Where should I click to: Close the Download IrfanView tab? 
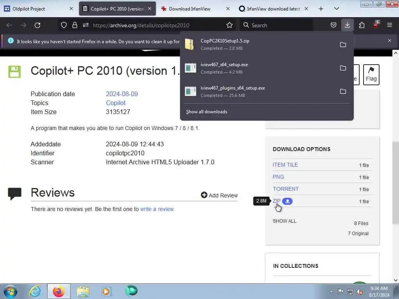click(x=228, y=9)
